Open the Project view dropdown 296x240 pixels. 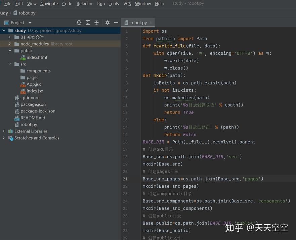30,23
